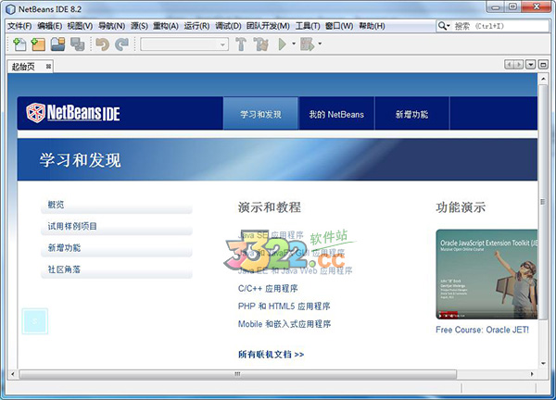Viewport: 556px width, 400px height.
Task: Click the Redo toolbar icon
Action: (122, 44)
